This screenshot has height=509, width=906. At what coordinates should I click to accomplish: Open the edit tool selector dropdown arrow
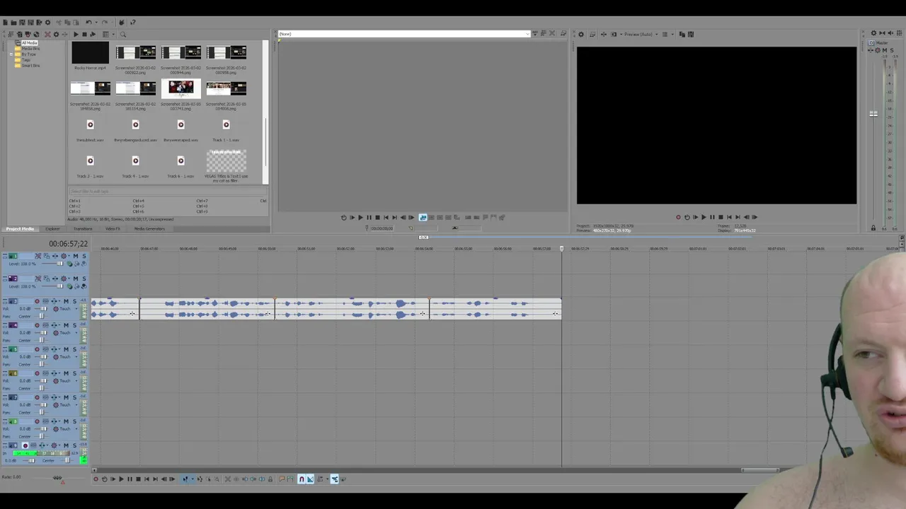[193, 479]
